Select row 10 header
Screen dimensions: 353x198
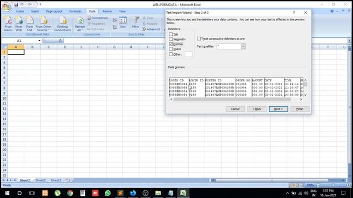pyautogui.click(x=4, y=98)
